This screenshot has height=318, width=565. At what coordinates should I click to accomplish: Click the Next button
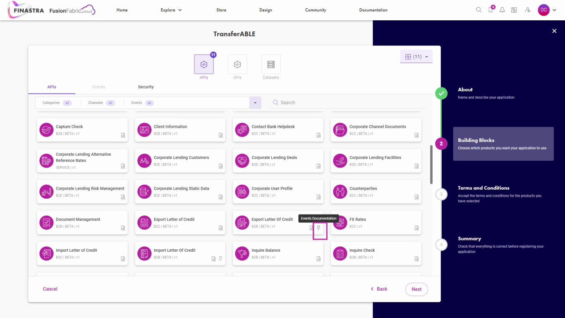417,289
